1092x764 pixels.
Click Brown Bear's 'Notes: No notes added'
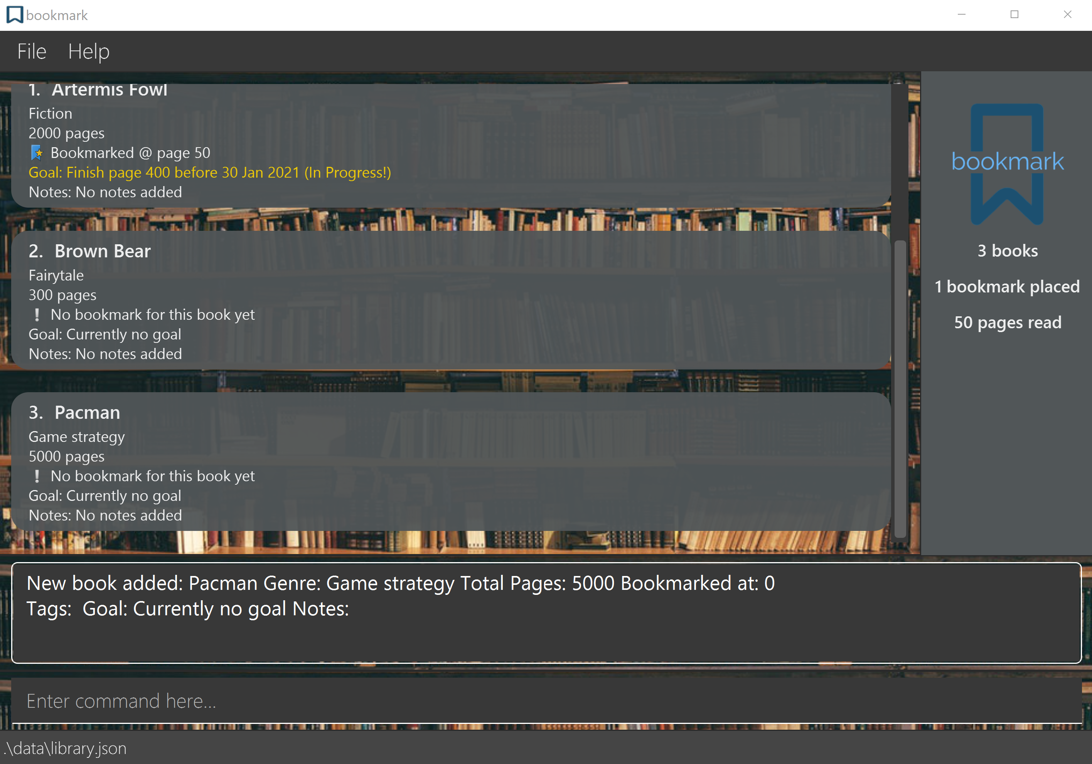pyautogui.click(x=105, y=354)
